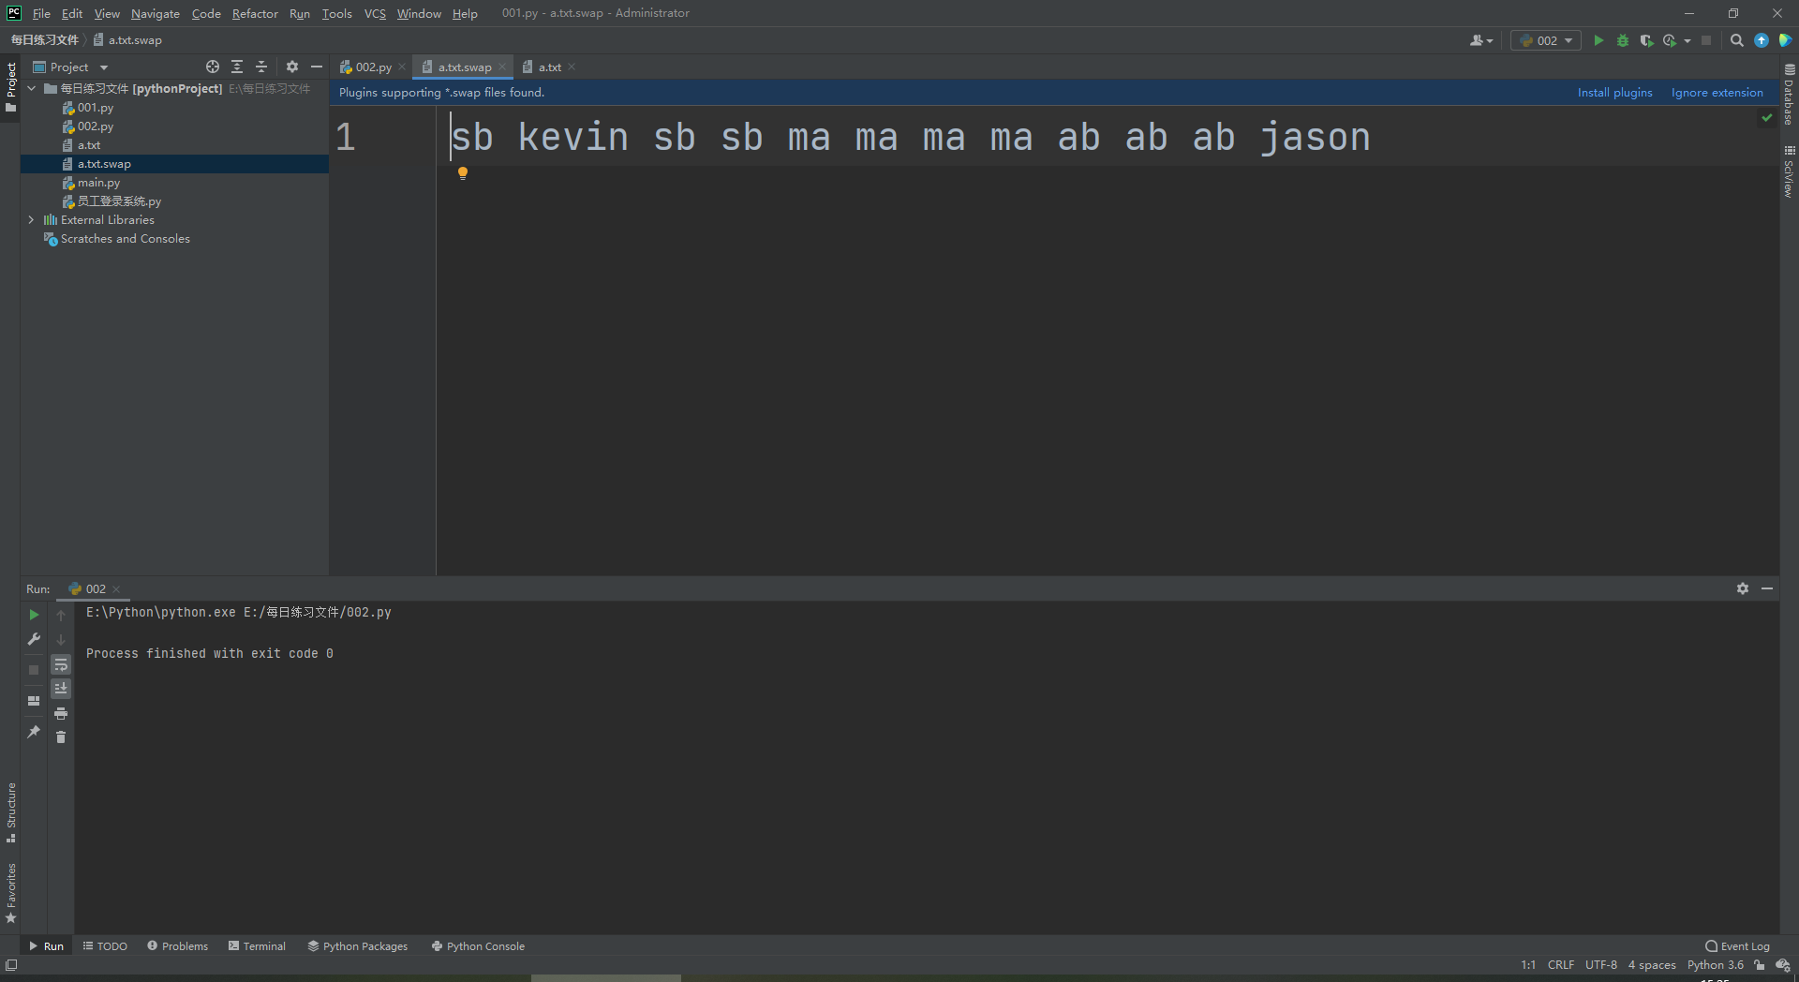The image size is (1799, 982).
Task: Toggle the SciView tool window stripe
Action: click(1789, 171)
